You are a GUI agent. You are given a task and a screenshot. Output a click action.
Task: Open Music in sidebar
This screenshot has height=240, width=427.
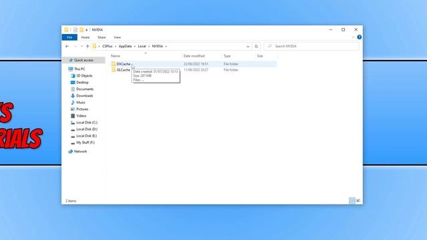pyautogui.click(x=81, y=102)
